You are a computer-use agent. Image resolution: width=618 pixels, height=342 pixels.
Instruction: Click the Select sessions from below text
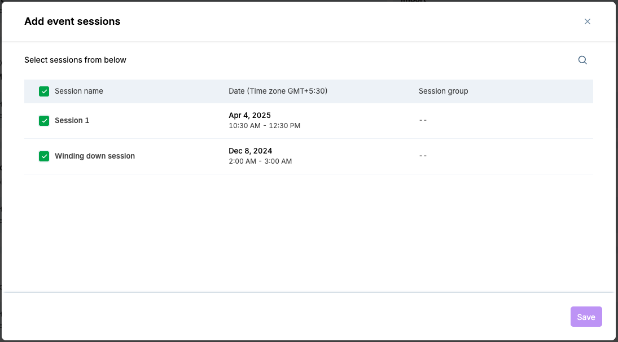click(x=75, y=60)
